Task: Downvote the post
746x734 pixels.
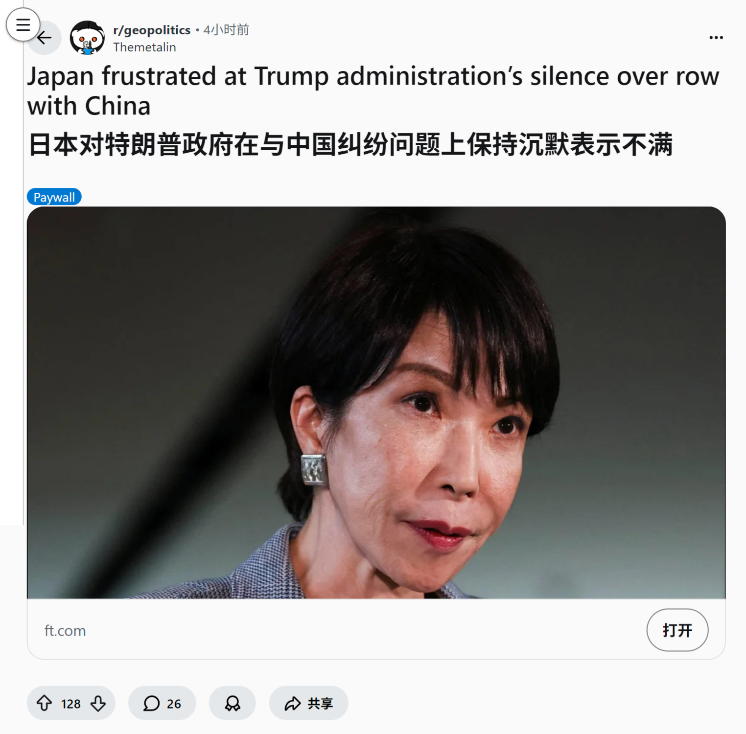Action: point(98,703)
